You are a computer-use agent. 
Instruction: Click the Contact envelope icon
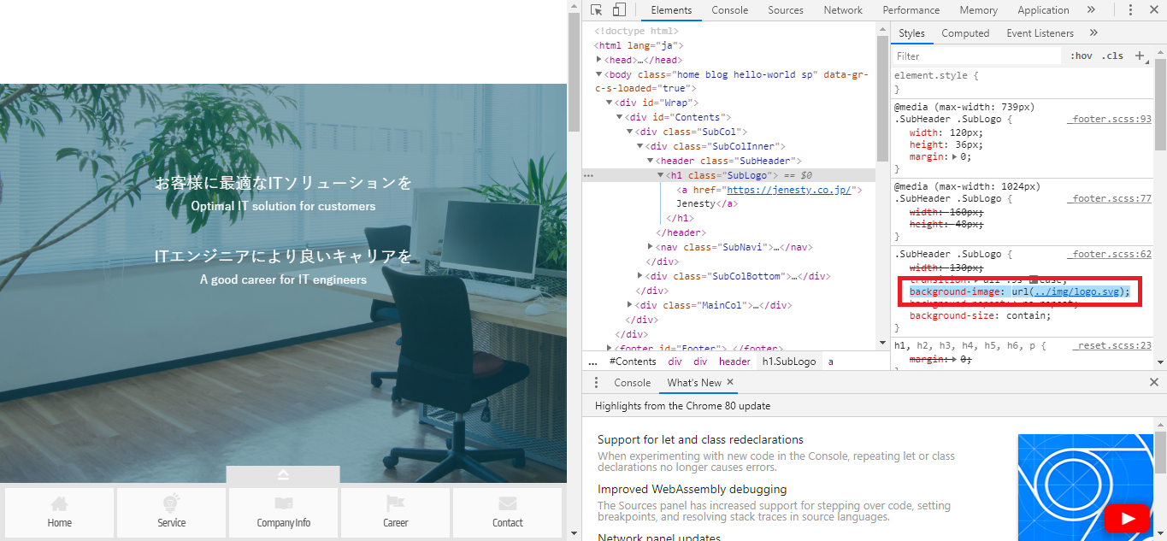(x=507, y=503)
